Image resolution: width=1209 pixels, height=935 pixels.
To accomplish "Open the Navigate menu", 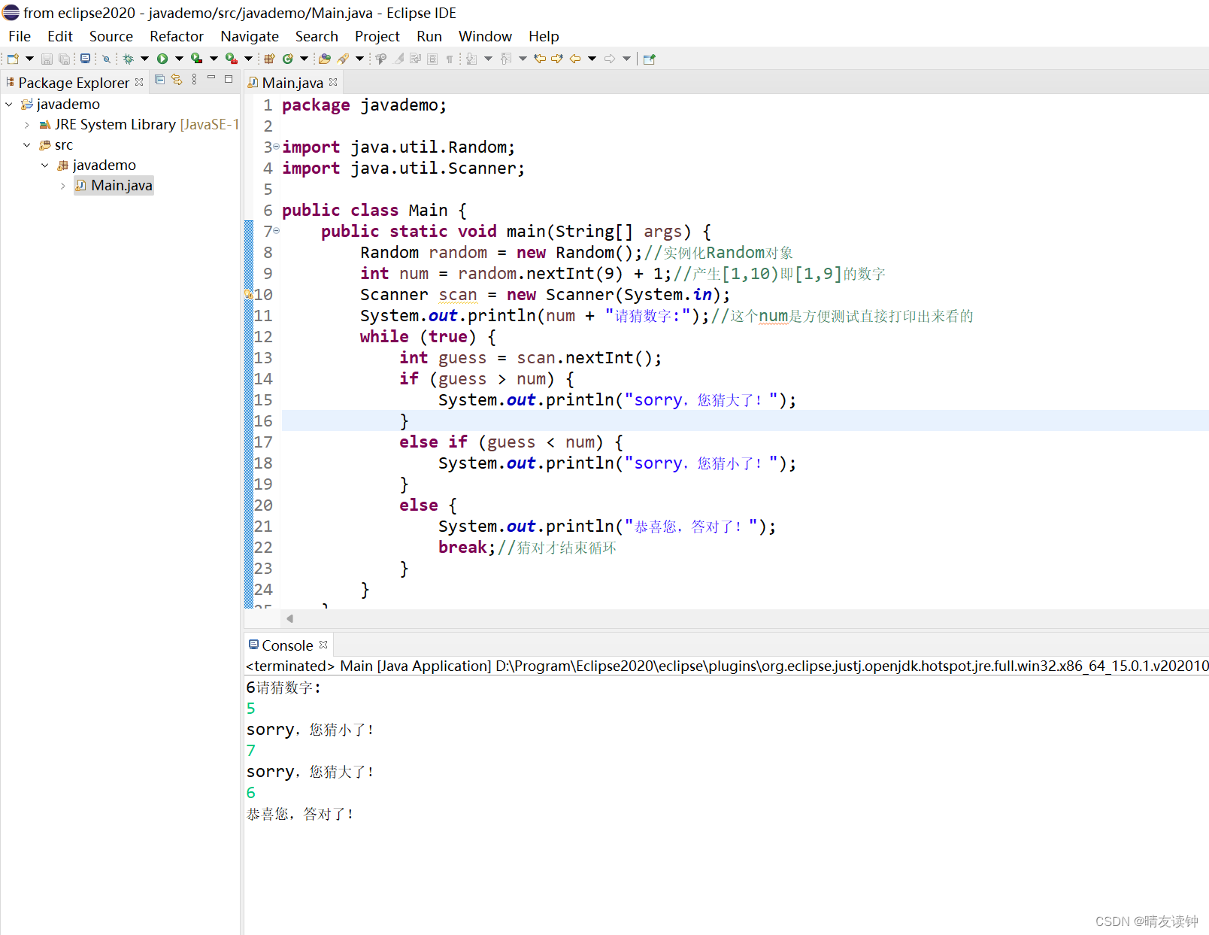I will (x=250, y=36).
